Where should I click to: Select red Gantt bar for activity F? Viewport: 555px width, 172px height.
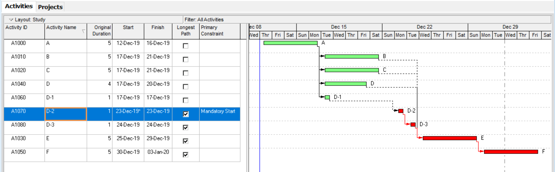click(x=511, y=152)
